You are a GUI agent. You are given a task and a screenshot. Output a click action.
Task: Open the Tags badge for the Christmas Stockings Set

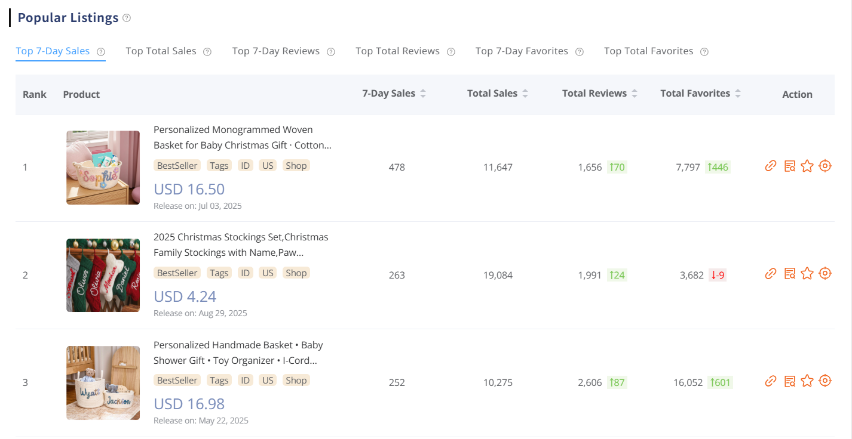point(219,273)
